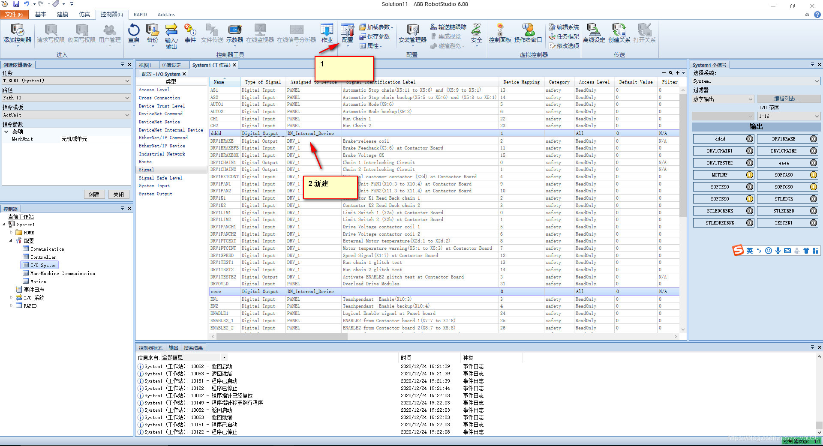823x446 pixels.
Task: Toggle the MOTLMP output signal
Action: 723,175
